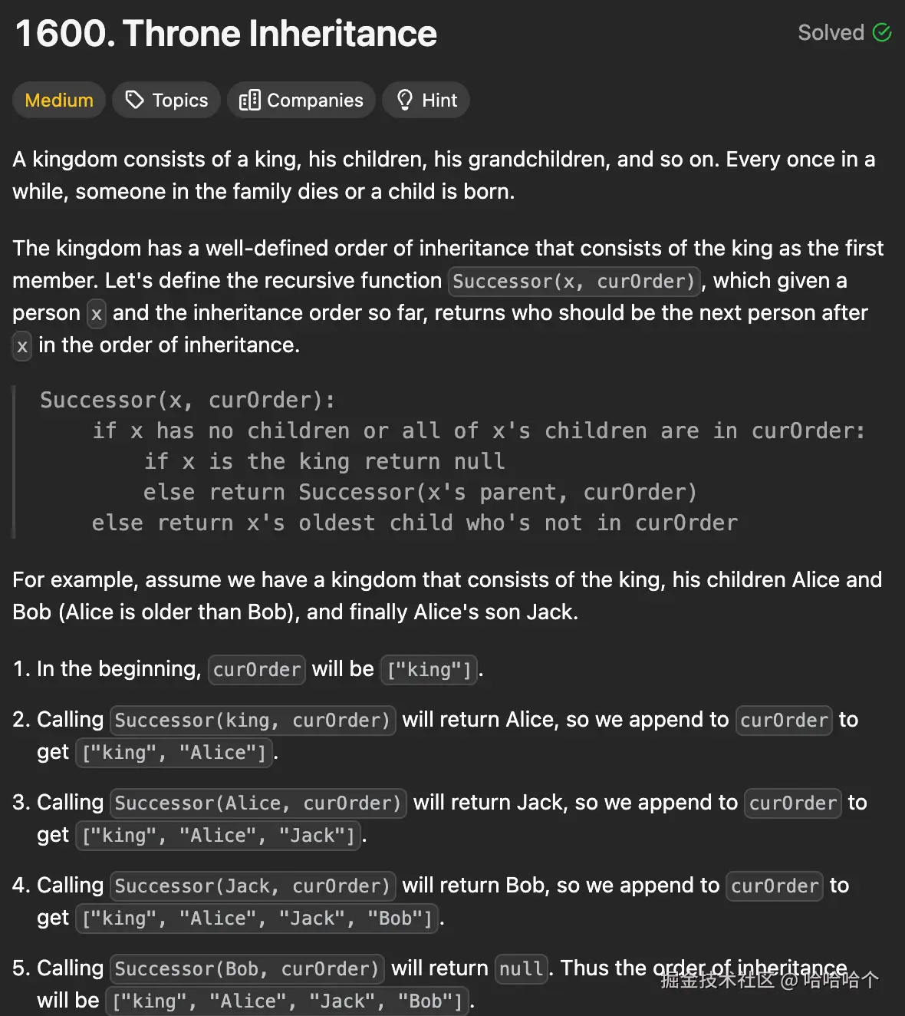Click inline code "Successor(x, curOrder)" in description
The width and height of the screenshot is (905, 1016).
pos(574,282)
